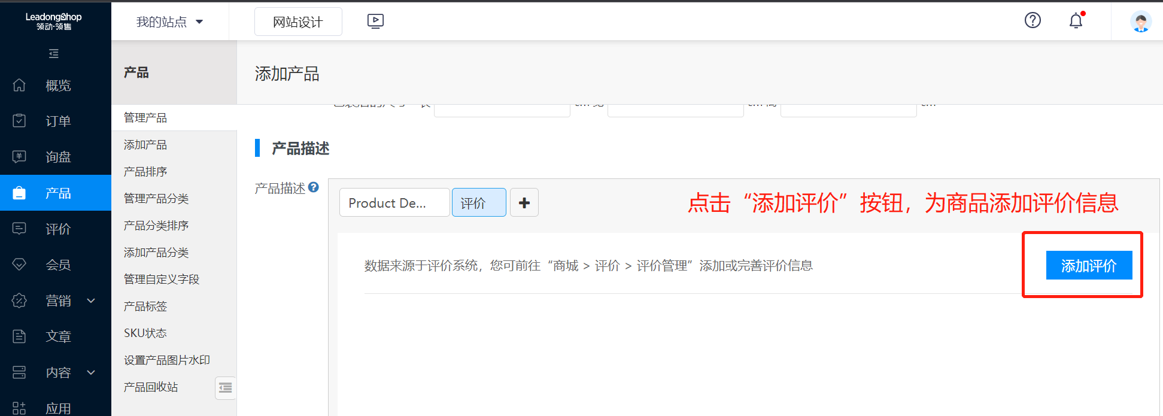This screenshot has height=416, width=1163.
Task: Expand the 内容 sidebar section
Action: (91, 372)
